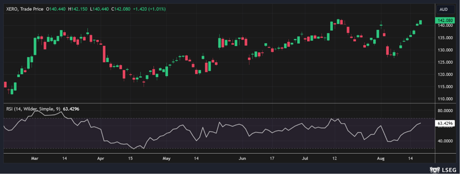
Task: Click the 80.0000 RSI axis label
Action: 446,111
